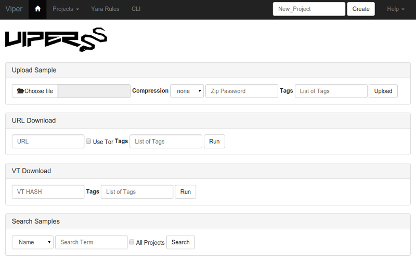Focus the Search Term field
The image size is (416, 263).
pyautogui.click(x=92, y=242)
